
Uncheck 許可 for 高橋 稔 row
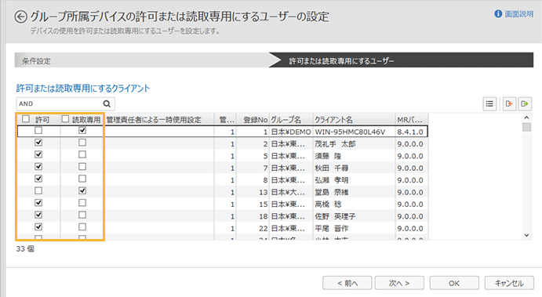tap(38, 203)
